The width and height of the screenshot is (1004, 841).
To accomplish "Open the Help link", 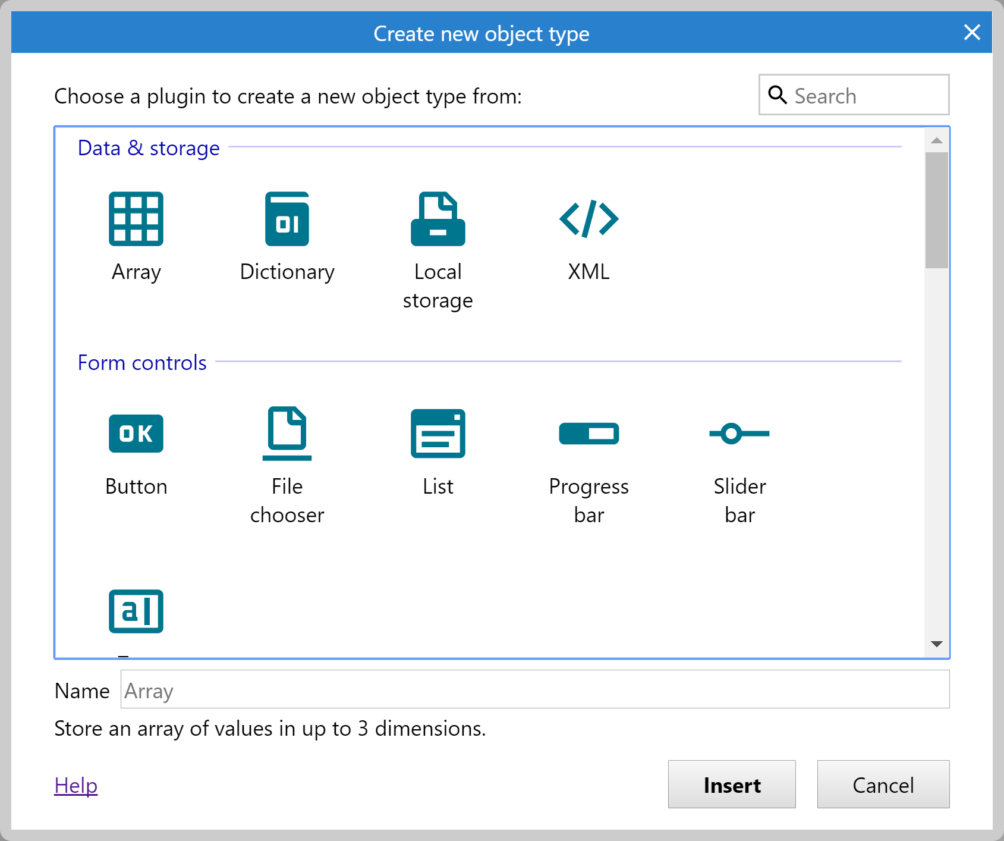I will click(x=75, y=786).
